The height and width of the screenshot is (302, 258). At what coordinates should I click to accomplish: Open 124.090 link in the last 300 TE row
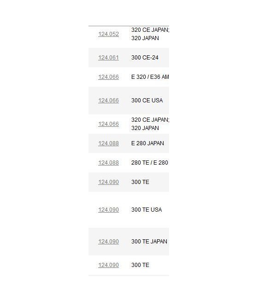[109, 265]
